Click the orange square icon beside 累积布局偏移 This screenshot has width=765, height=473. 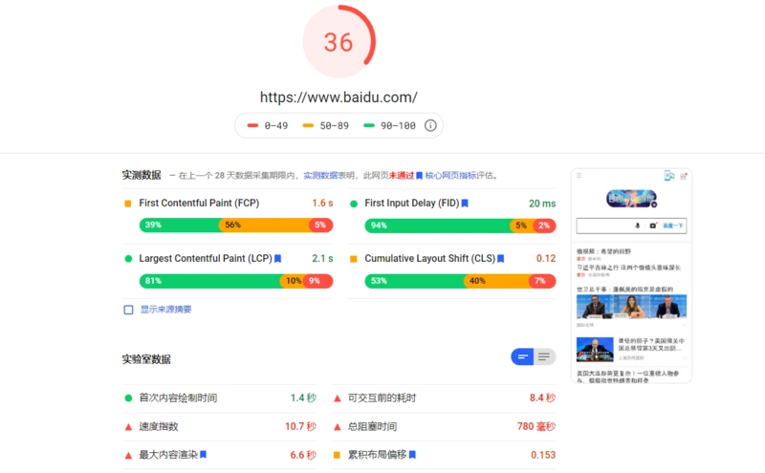point(337,455)
